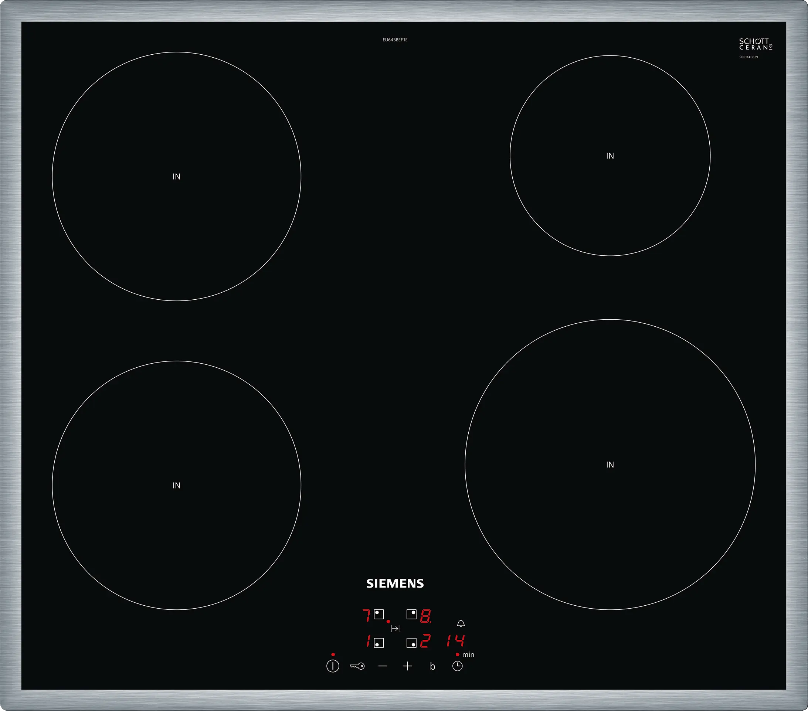The width and height of the screenshot is (808, 711).
Task: Tap the bell kitchen timer symbol
Action: click(461, 624)
